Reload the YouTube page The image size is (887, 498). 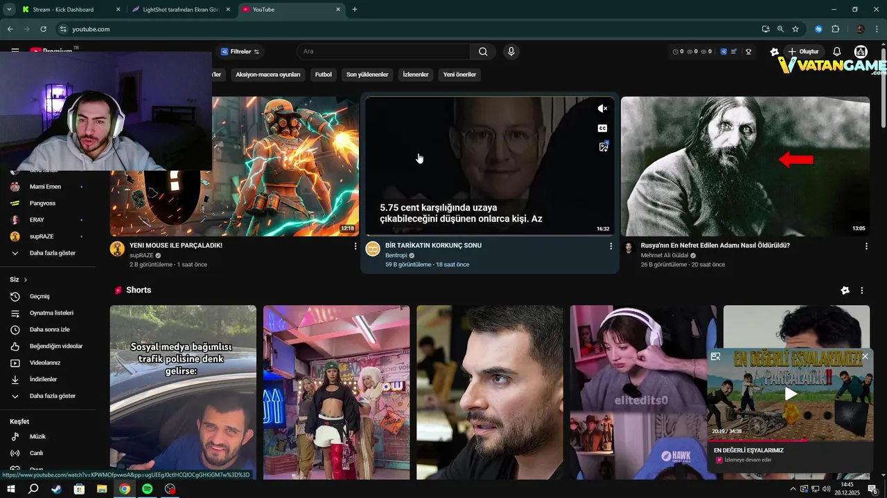[43, 29]
